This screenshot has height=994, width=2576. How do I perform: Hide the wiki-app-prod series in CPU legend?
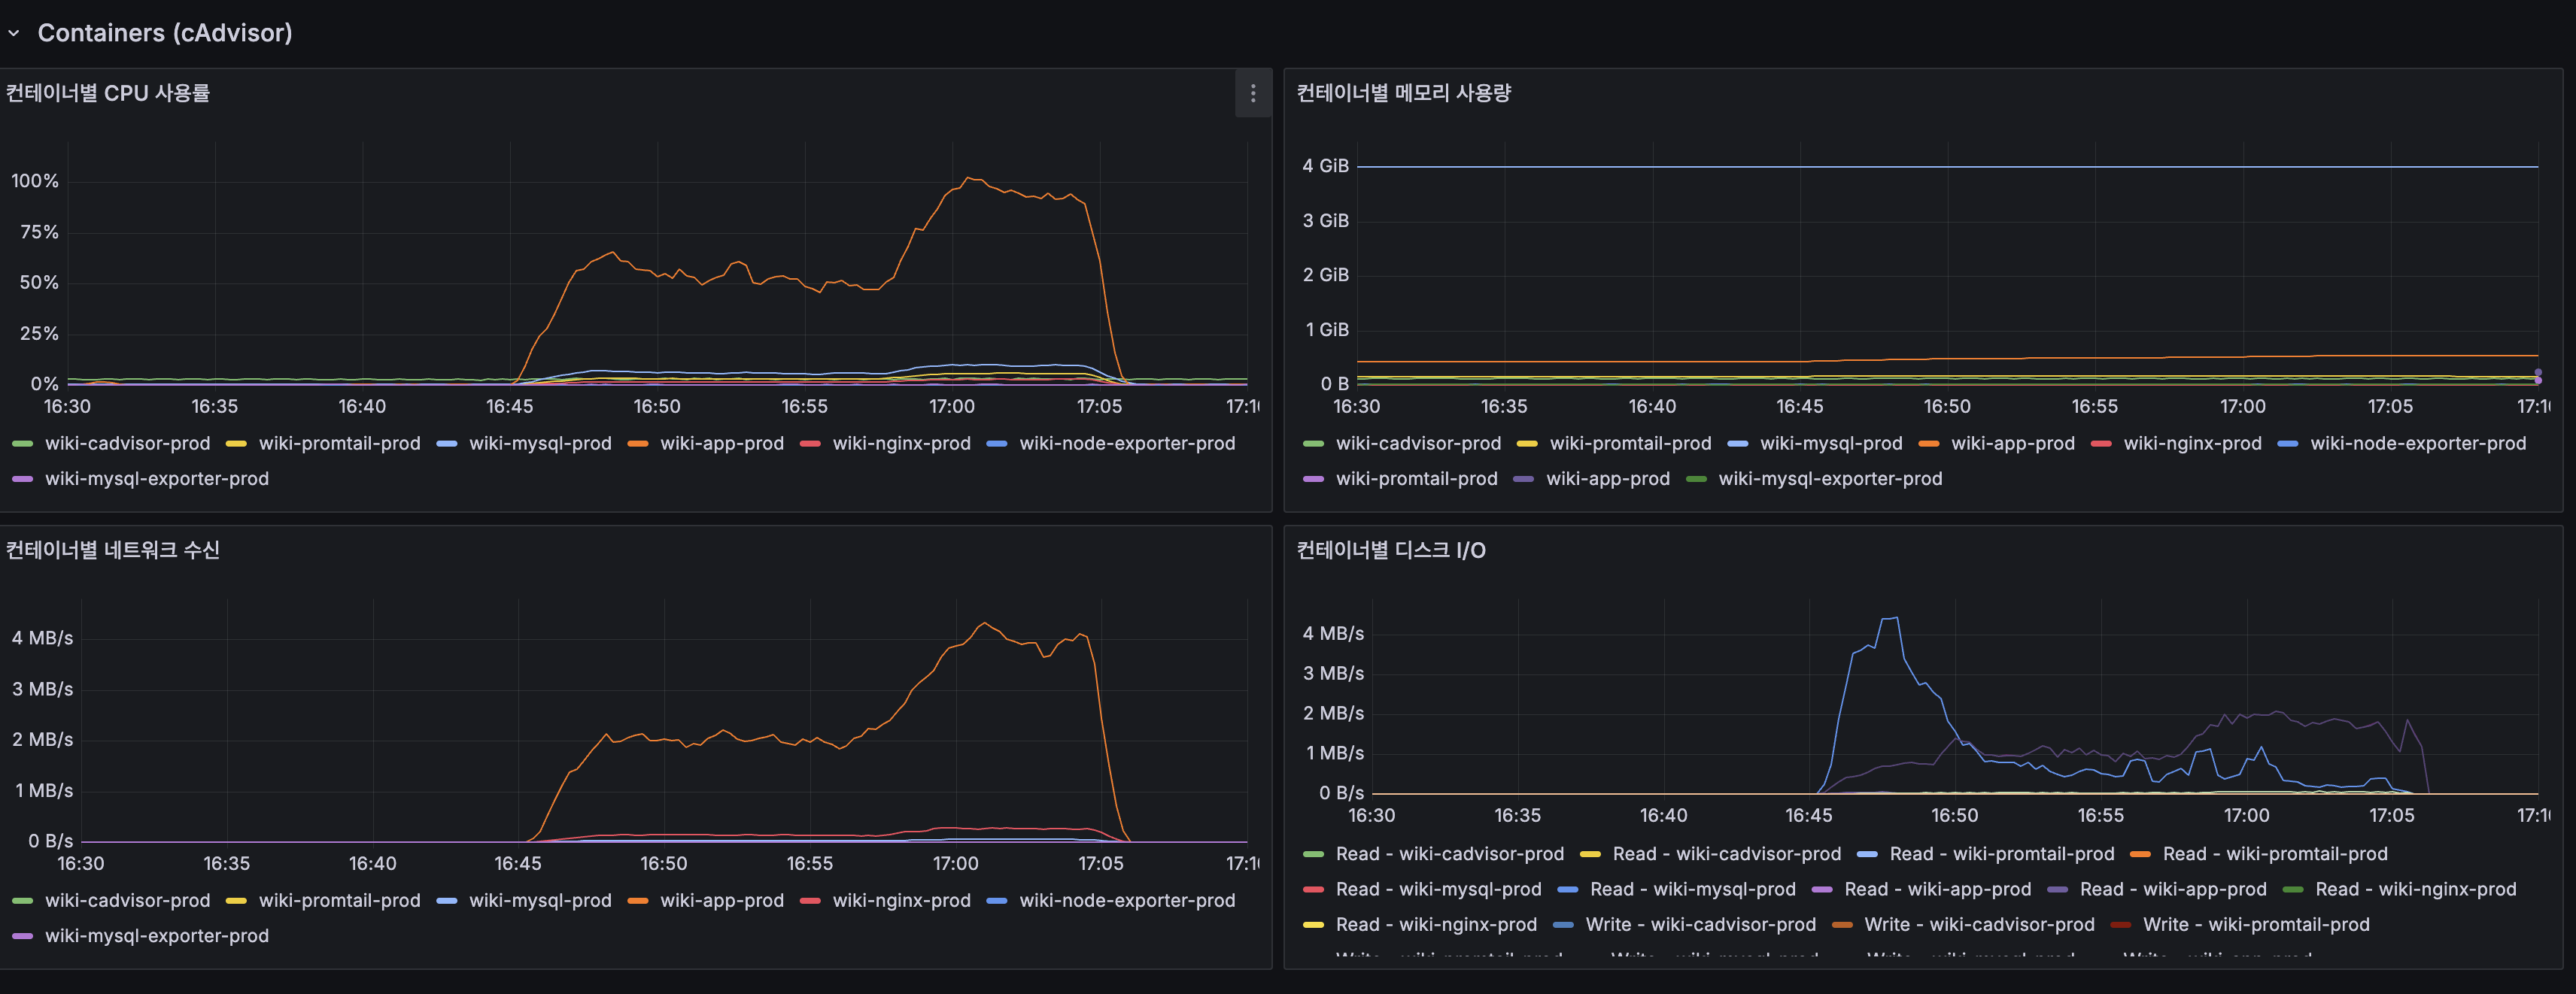click(x=722, y=443)
